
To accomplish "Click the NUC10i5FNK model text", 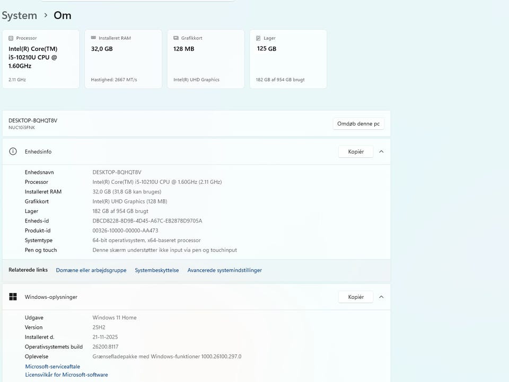I will click(x=22, y=128).
